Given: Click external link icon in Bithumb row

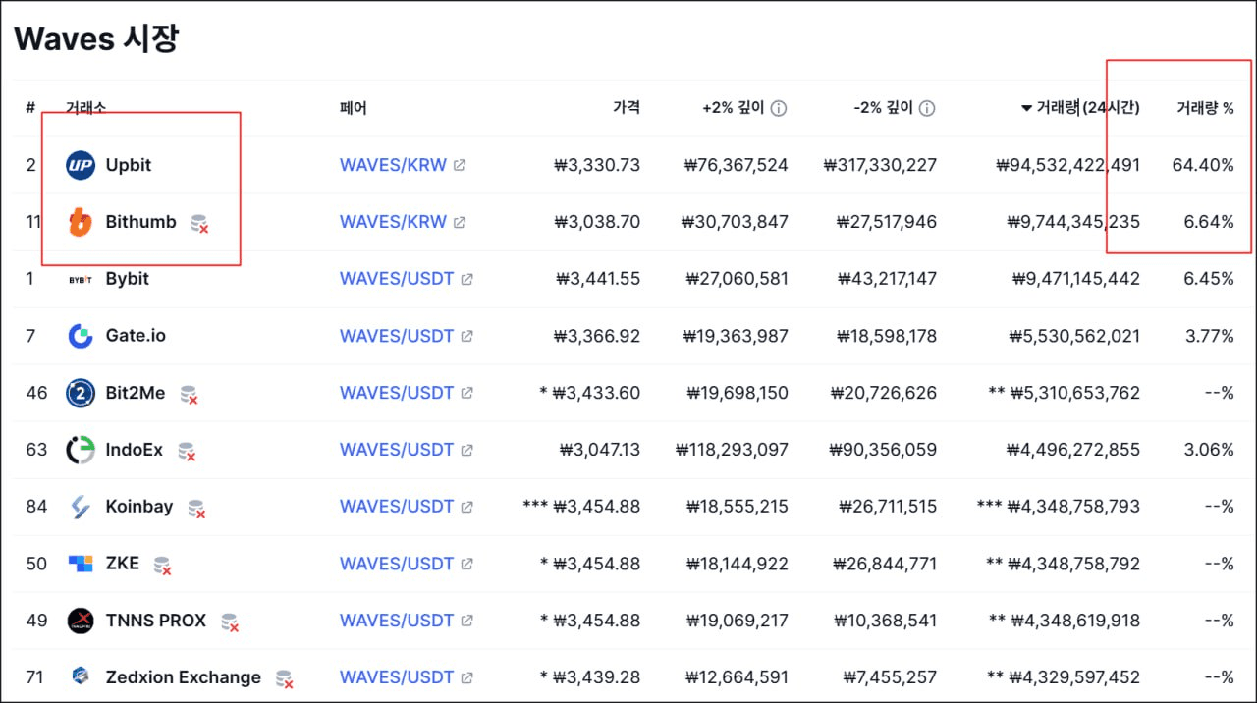Looking at the screenshot, I should (x=460, y=222).
